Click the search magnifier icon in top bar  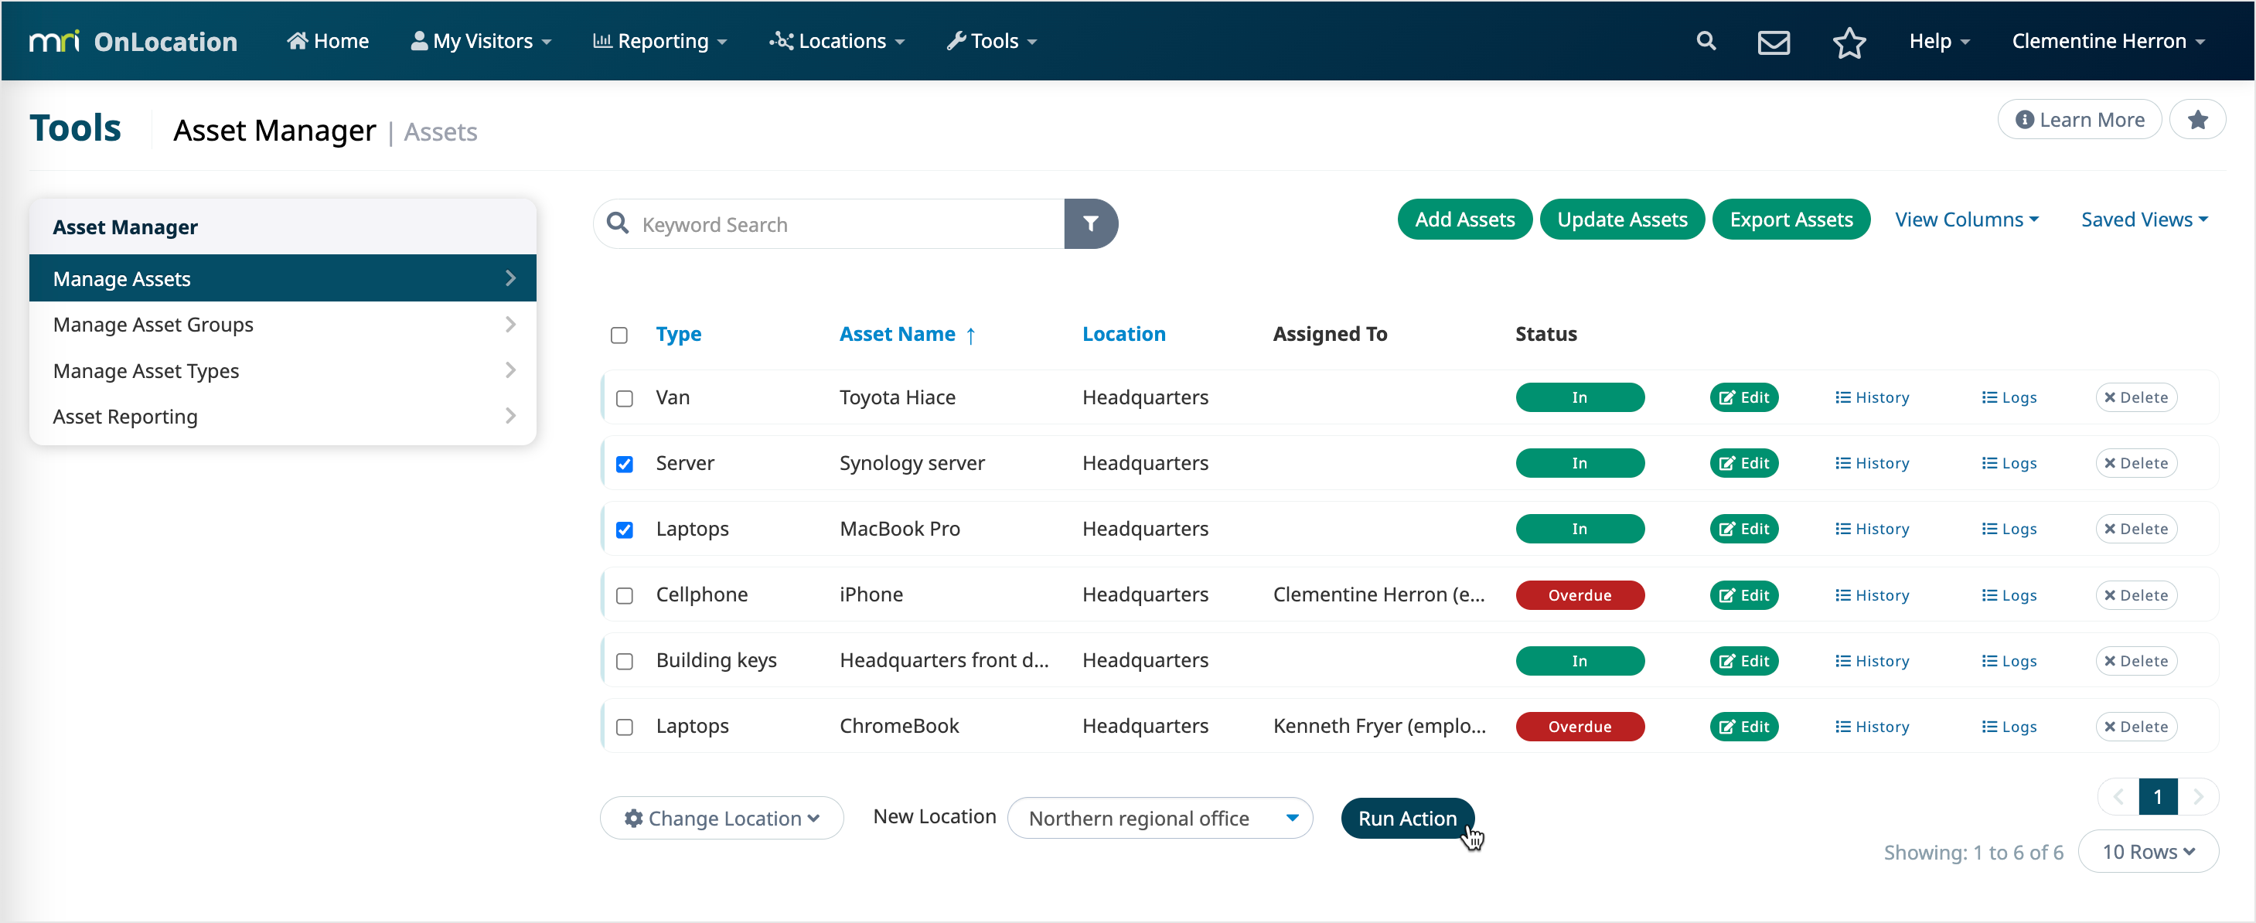click(x=1705, y=40)
